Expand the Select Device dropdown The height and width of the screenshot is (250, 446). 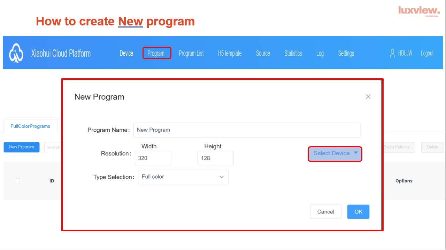pos(332,154)
